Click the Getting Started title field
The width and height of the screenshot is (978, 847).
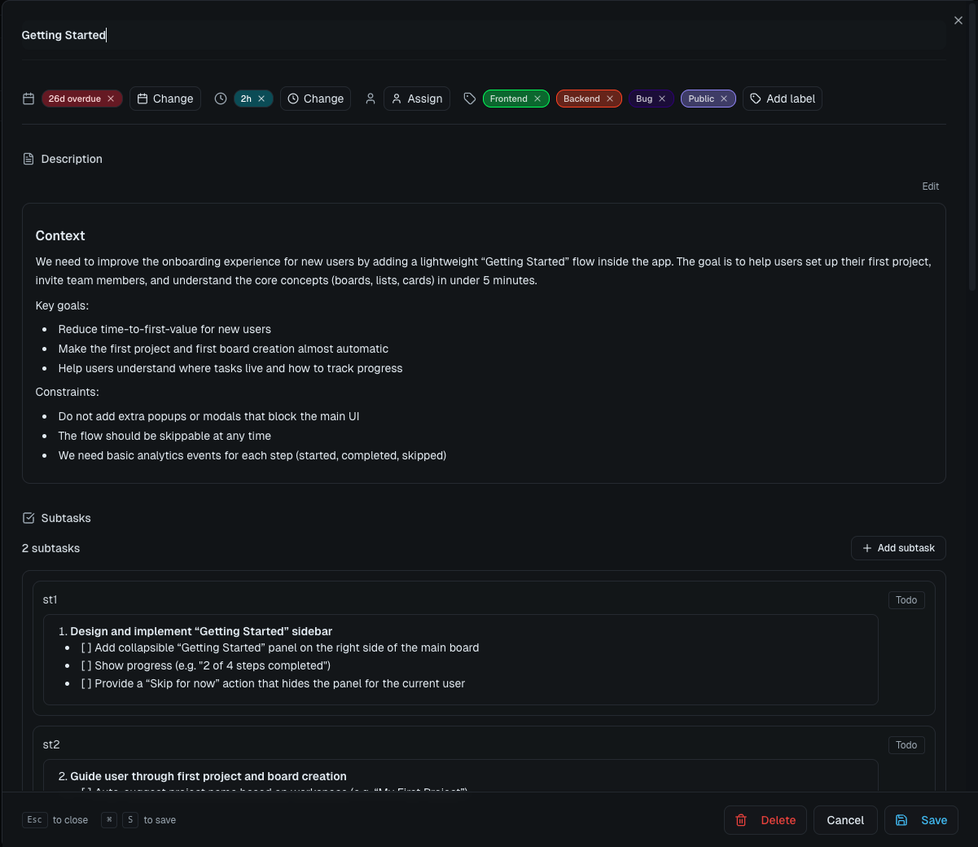(64, 35)
